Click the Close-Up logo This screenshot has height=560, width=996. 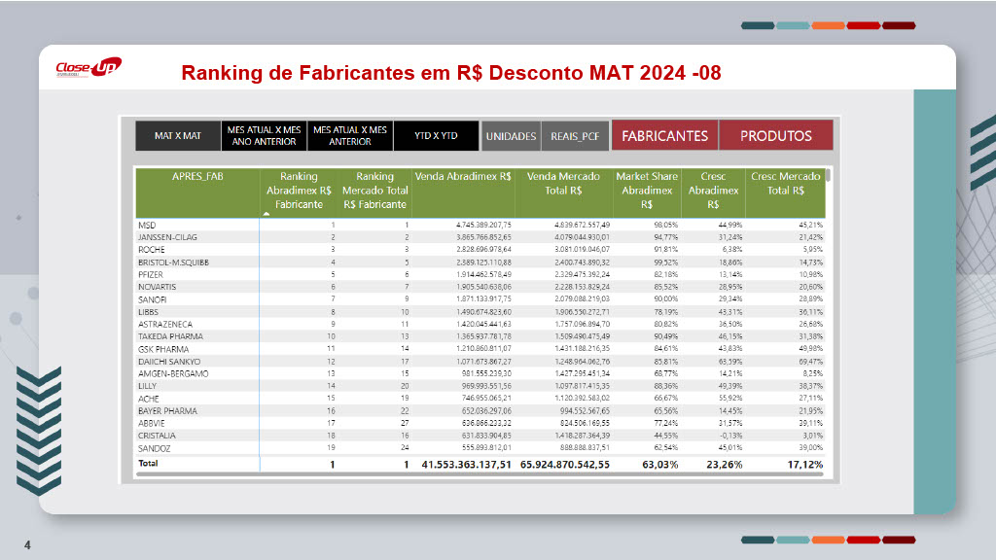coord(88,69)
